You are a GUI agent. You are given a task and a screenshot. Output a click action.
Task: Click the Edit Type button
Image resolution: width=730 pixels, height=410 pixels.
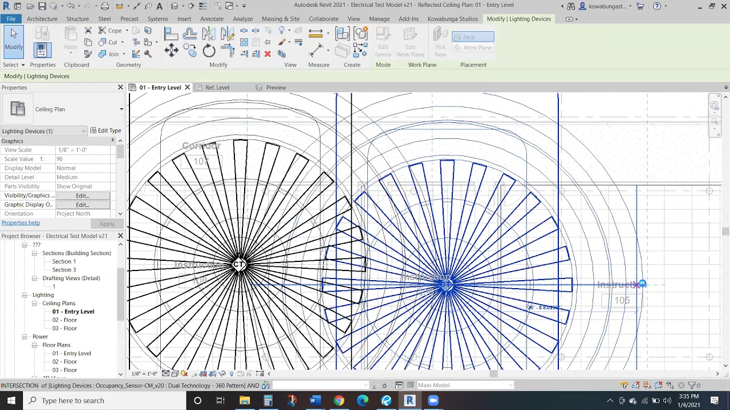pyautogui.click(x=106, y=131)
